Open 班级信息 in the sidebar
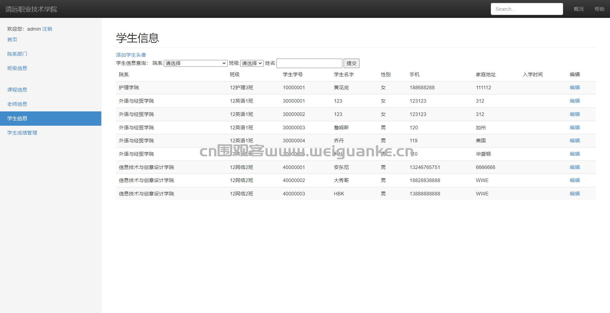The height and width of the screenshot is (313, 610). click(17, 68)
